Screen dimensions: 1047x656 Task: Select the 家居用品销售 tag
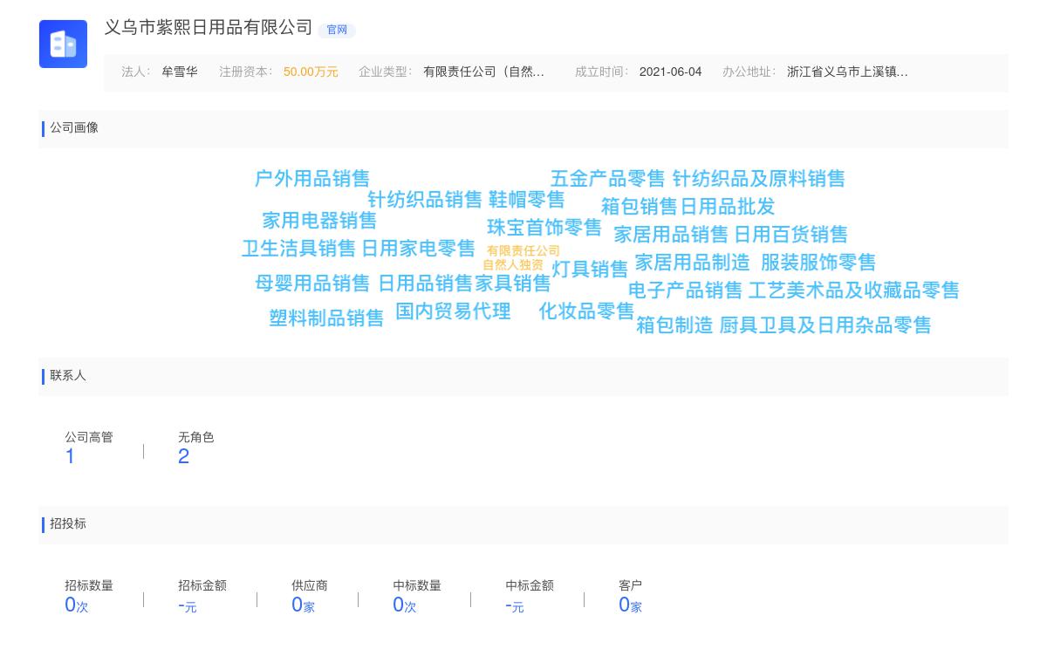[x=671, y=235]
